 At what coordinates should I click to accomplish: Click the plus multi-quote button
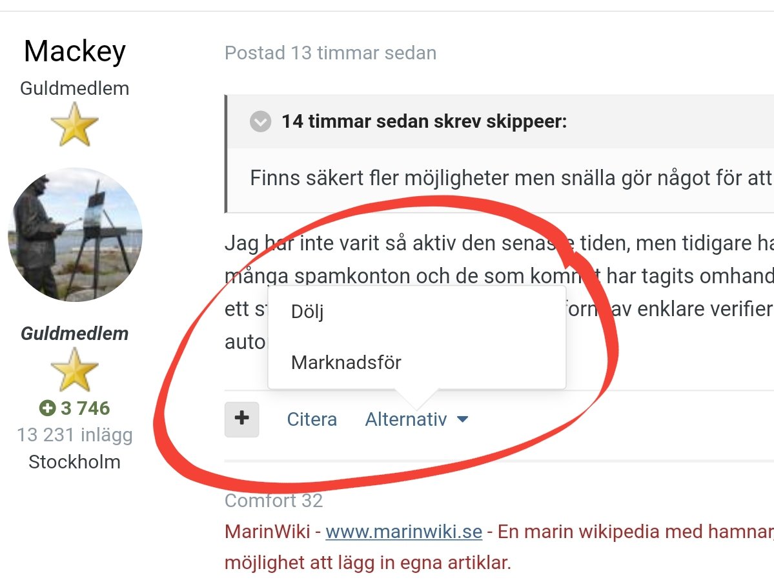pyautogui.click(x=241, y=419)
